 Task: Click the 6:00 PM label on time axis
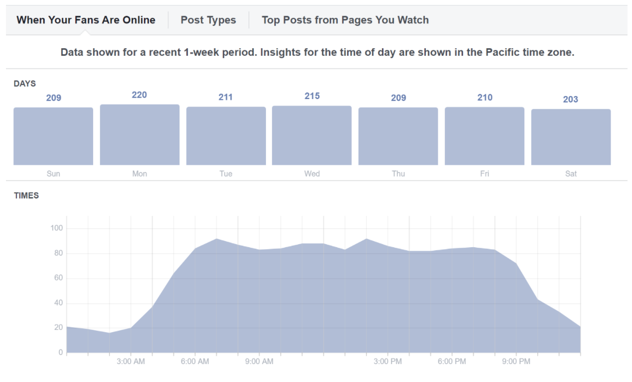(452, 362)
